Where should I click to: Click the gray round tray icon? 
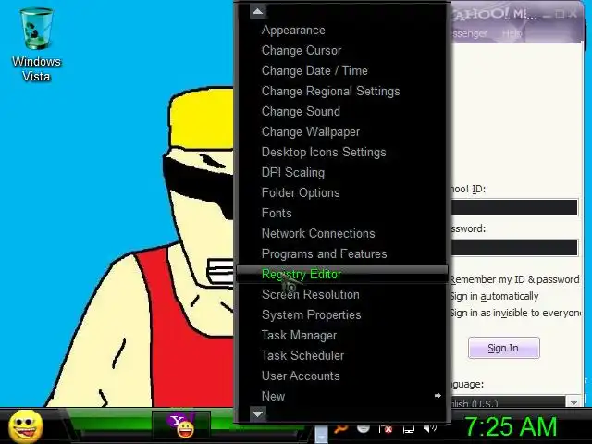coord(364,428)
